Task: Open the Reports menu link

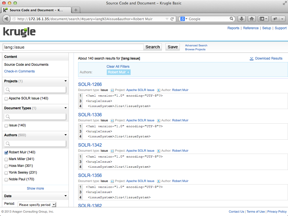Action: 233,28
